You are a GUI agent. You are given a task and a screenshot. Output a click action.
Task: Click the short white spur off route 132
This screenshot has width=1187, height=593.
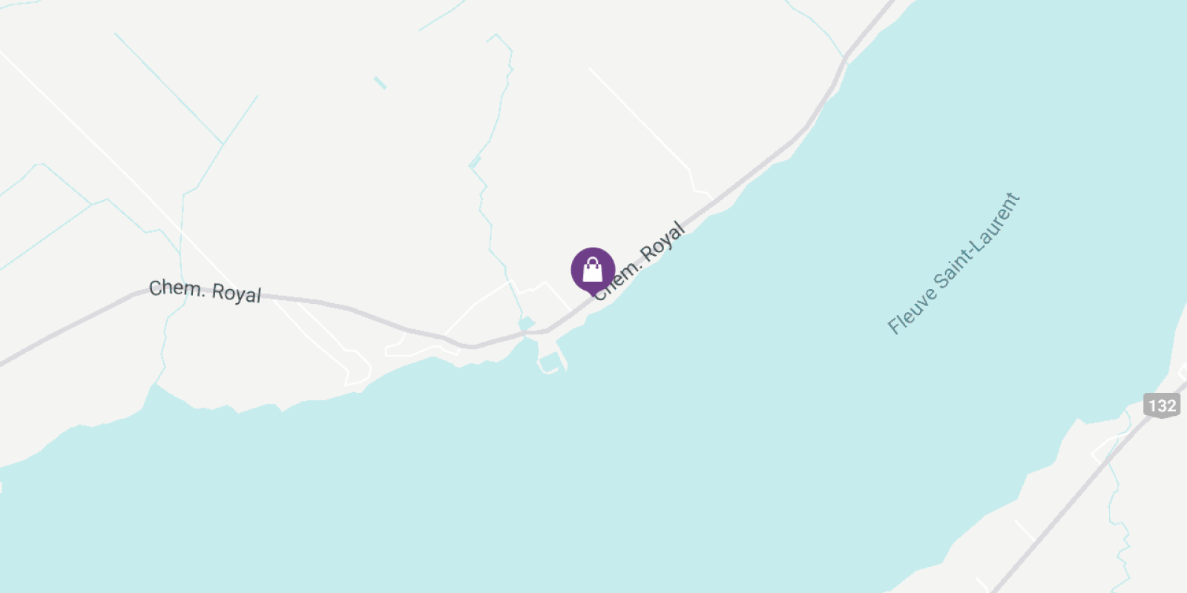click(x=1025, y=530)
